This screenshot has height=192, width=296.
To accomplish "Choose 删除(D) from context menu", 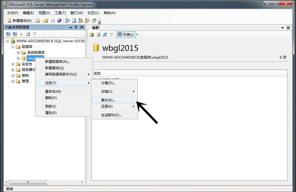I will (64, 98).
